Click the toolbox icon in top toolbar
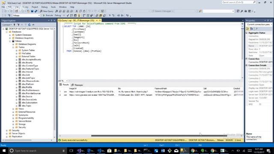This screenshot has height=154, width=274. coord(245,11)
